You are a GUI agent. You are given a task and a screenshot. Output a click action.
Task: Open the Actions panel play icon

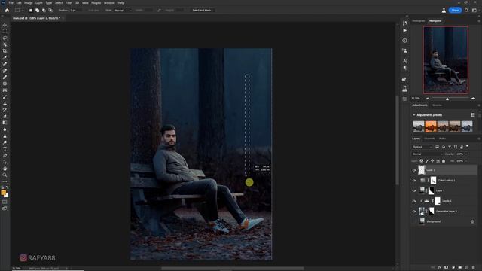click(x=404, y=30)
